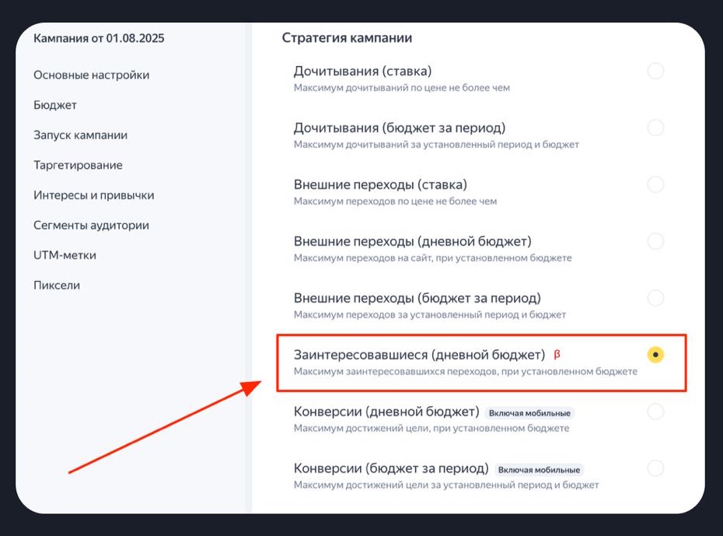Open the UTM-метки section
Screen dimensions: 723x536
[x=65, y=254]
